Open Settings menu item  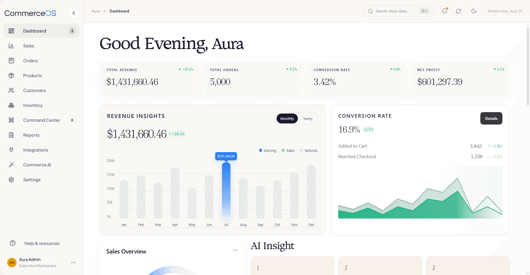(x=41, y=180)
